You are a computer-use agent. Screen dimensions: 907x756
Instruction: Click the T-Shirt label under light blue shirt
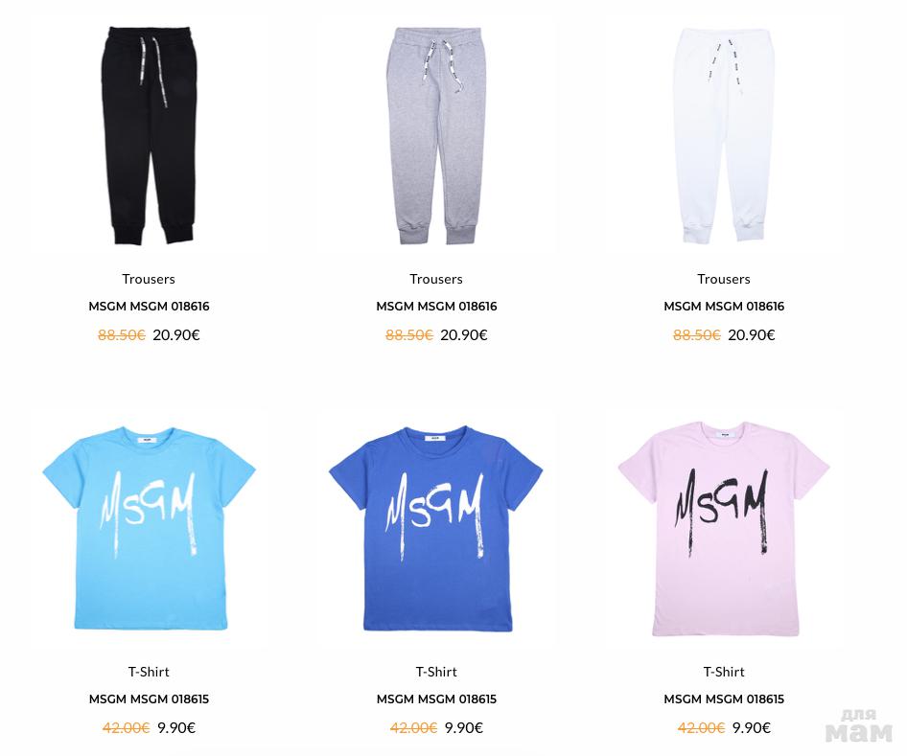149,672
